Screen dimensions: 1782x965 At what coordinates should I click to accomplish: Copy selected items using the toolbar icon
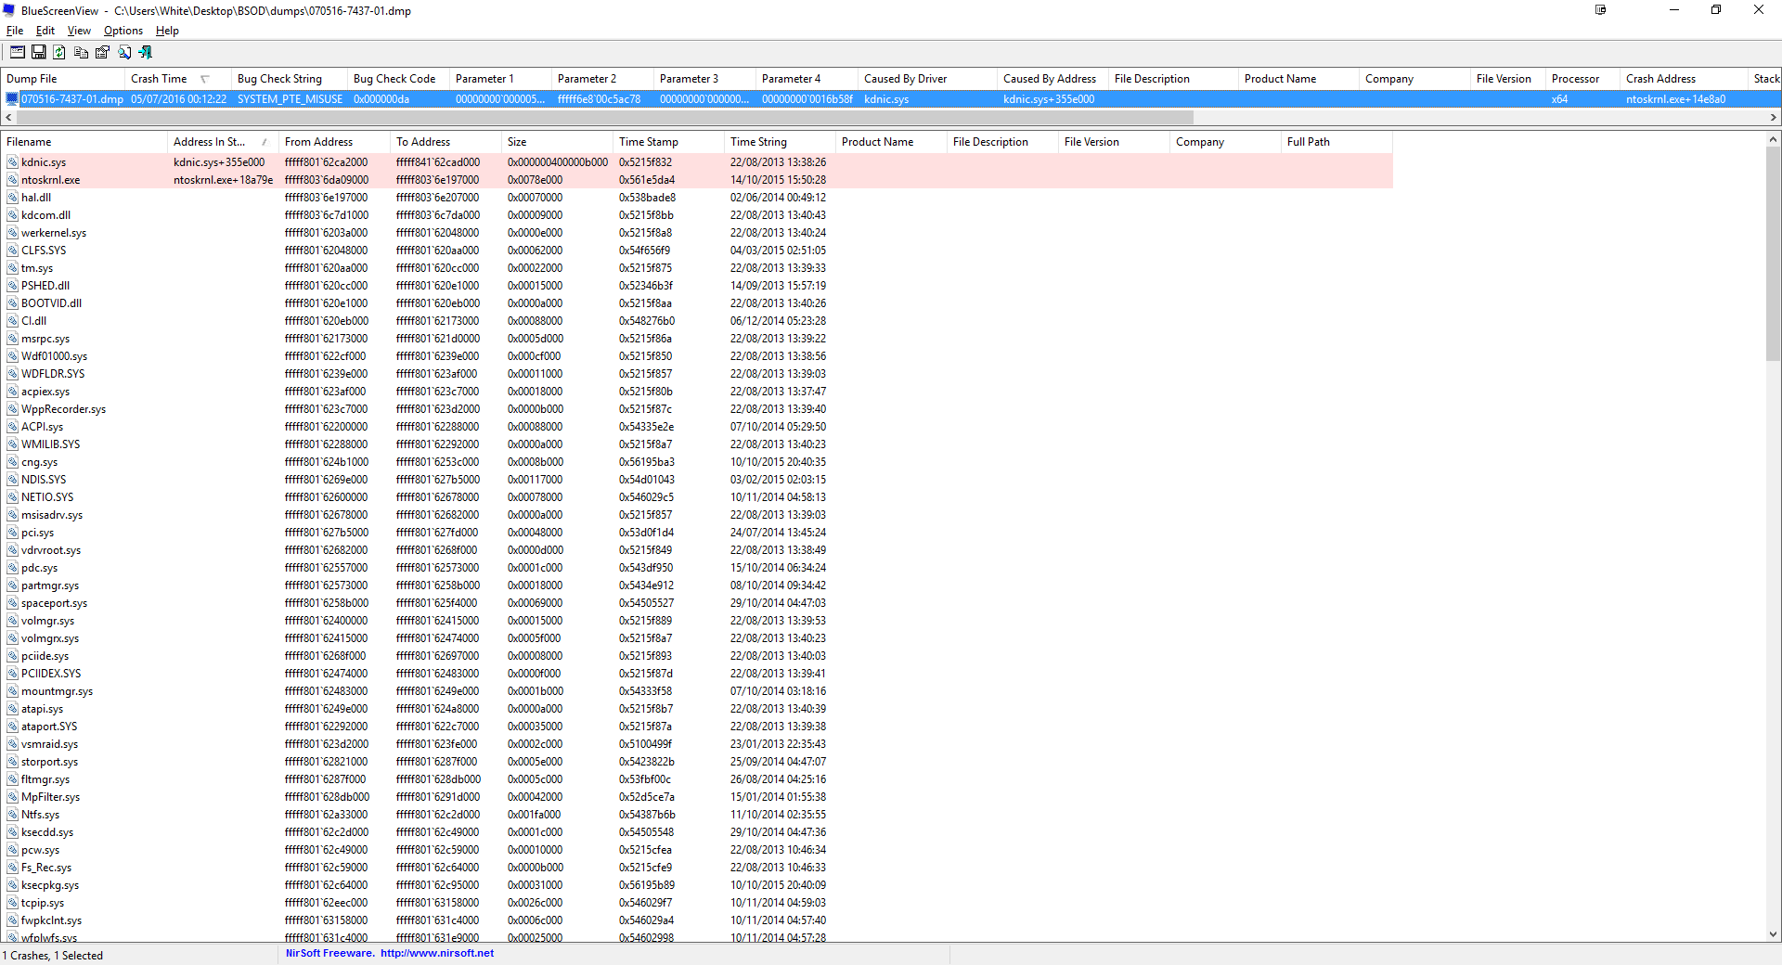pos(81,53)
